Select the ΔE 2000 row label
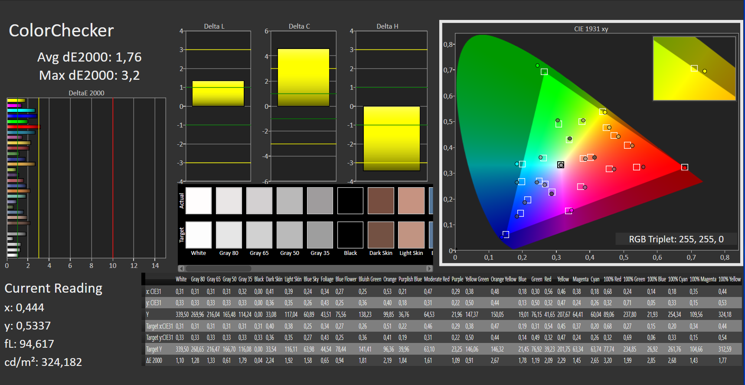745x385 pixels. coord(154,361)
